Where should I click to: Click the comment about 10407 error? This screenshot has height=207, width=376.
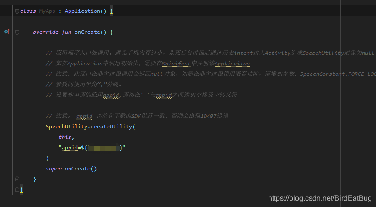click(x=137, y=116)
